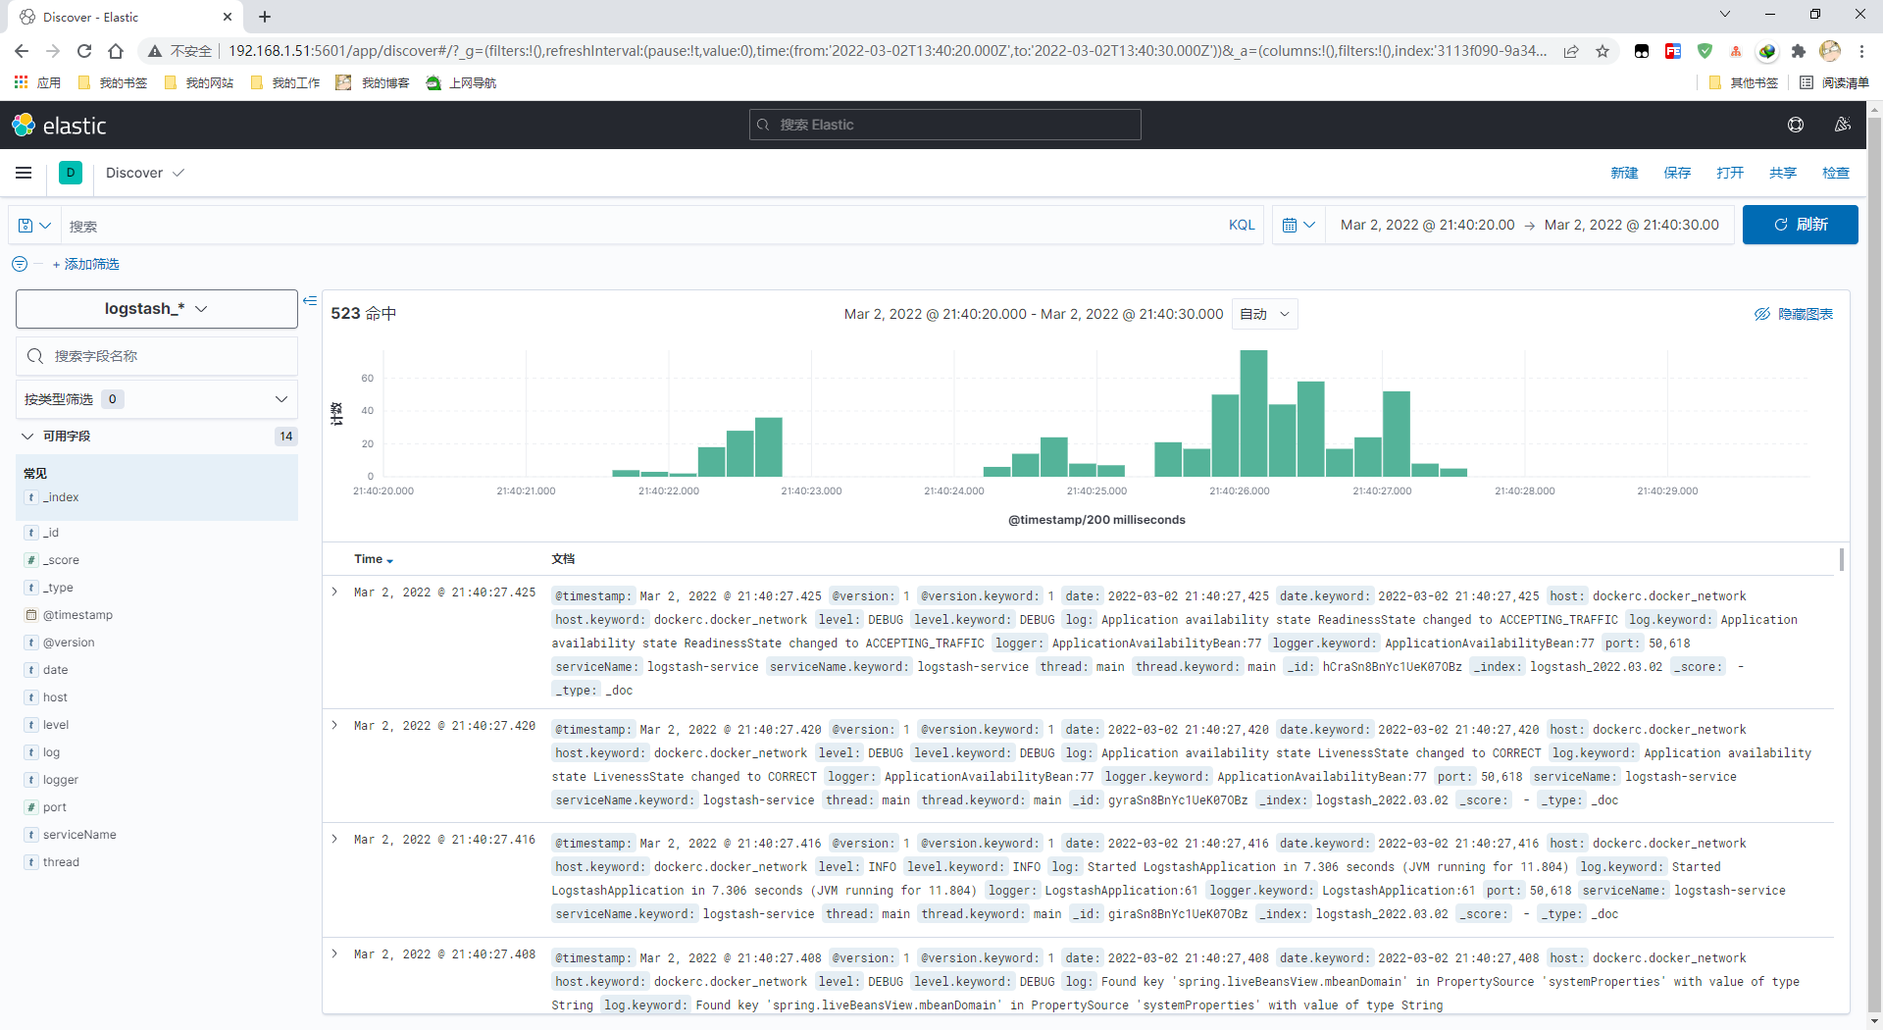This screenshot has width=1883, height=1030.
Task: Open the 自动 interval dropdown
Action: click(1265, 314)
